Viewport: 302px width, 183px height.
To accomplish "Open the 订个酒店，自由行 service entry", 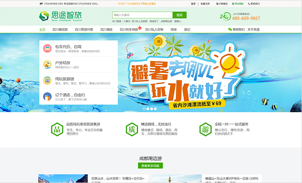I will coord(79,97).
